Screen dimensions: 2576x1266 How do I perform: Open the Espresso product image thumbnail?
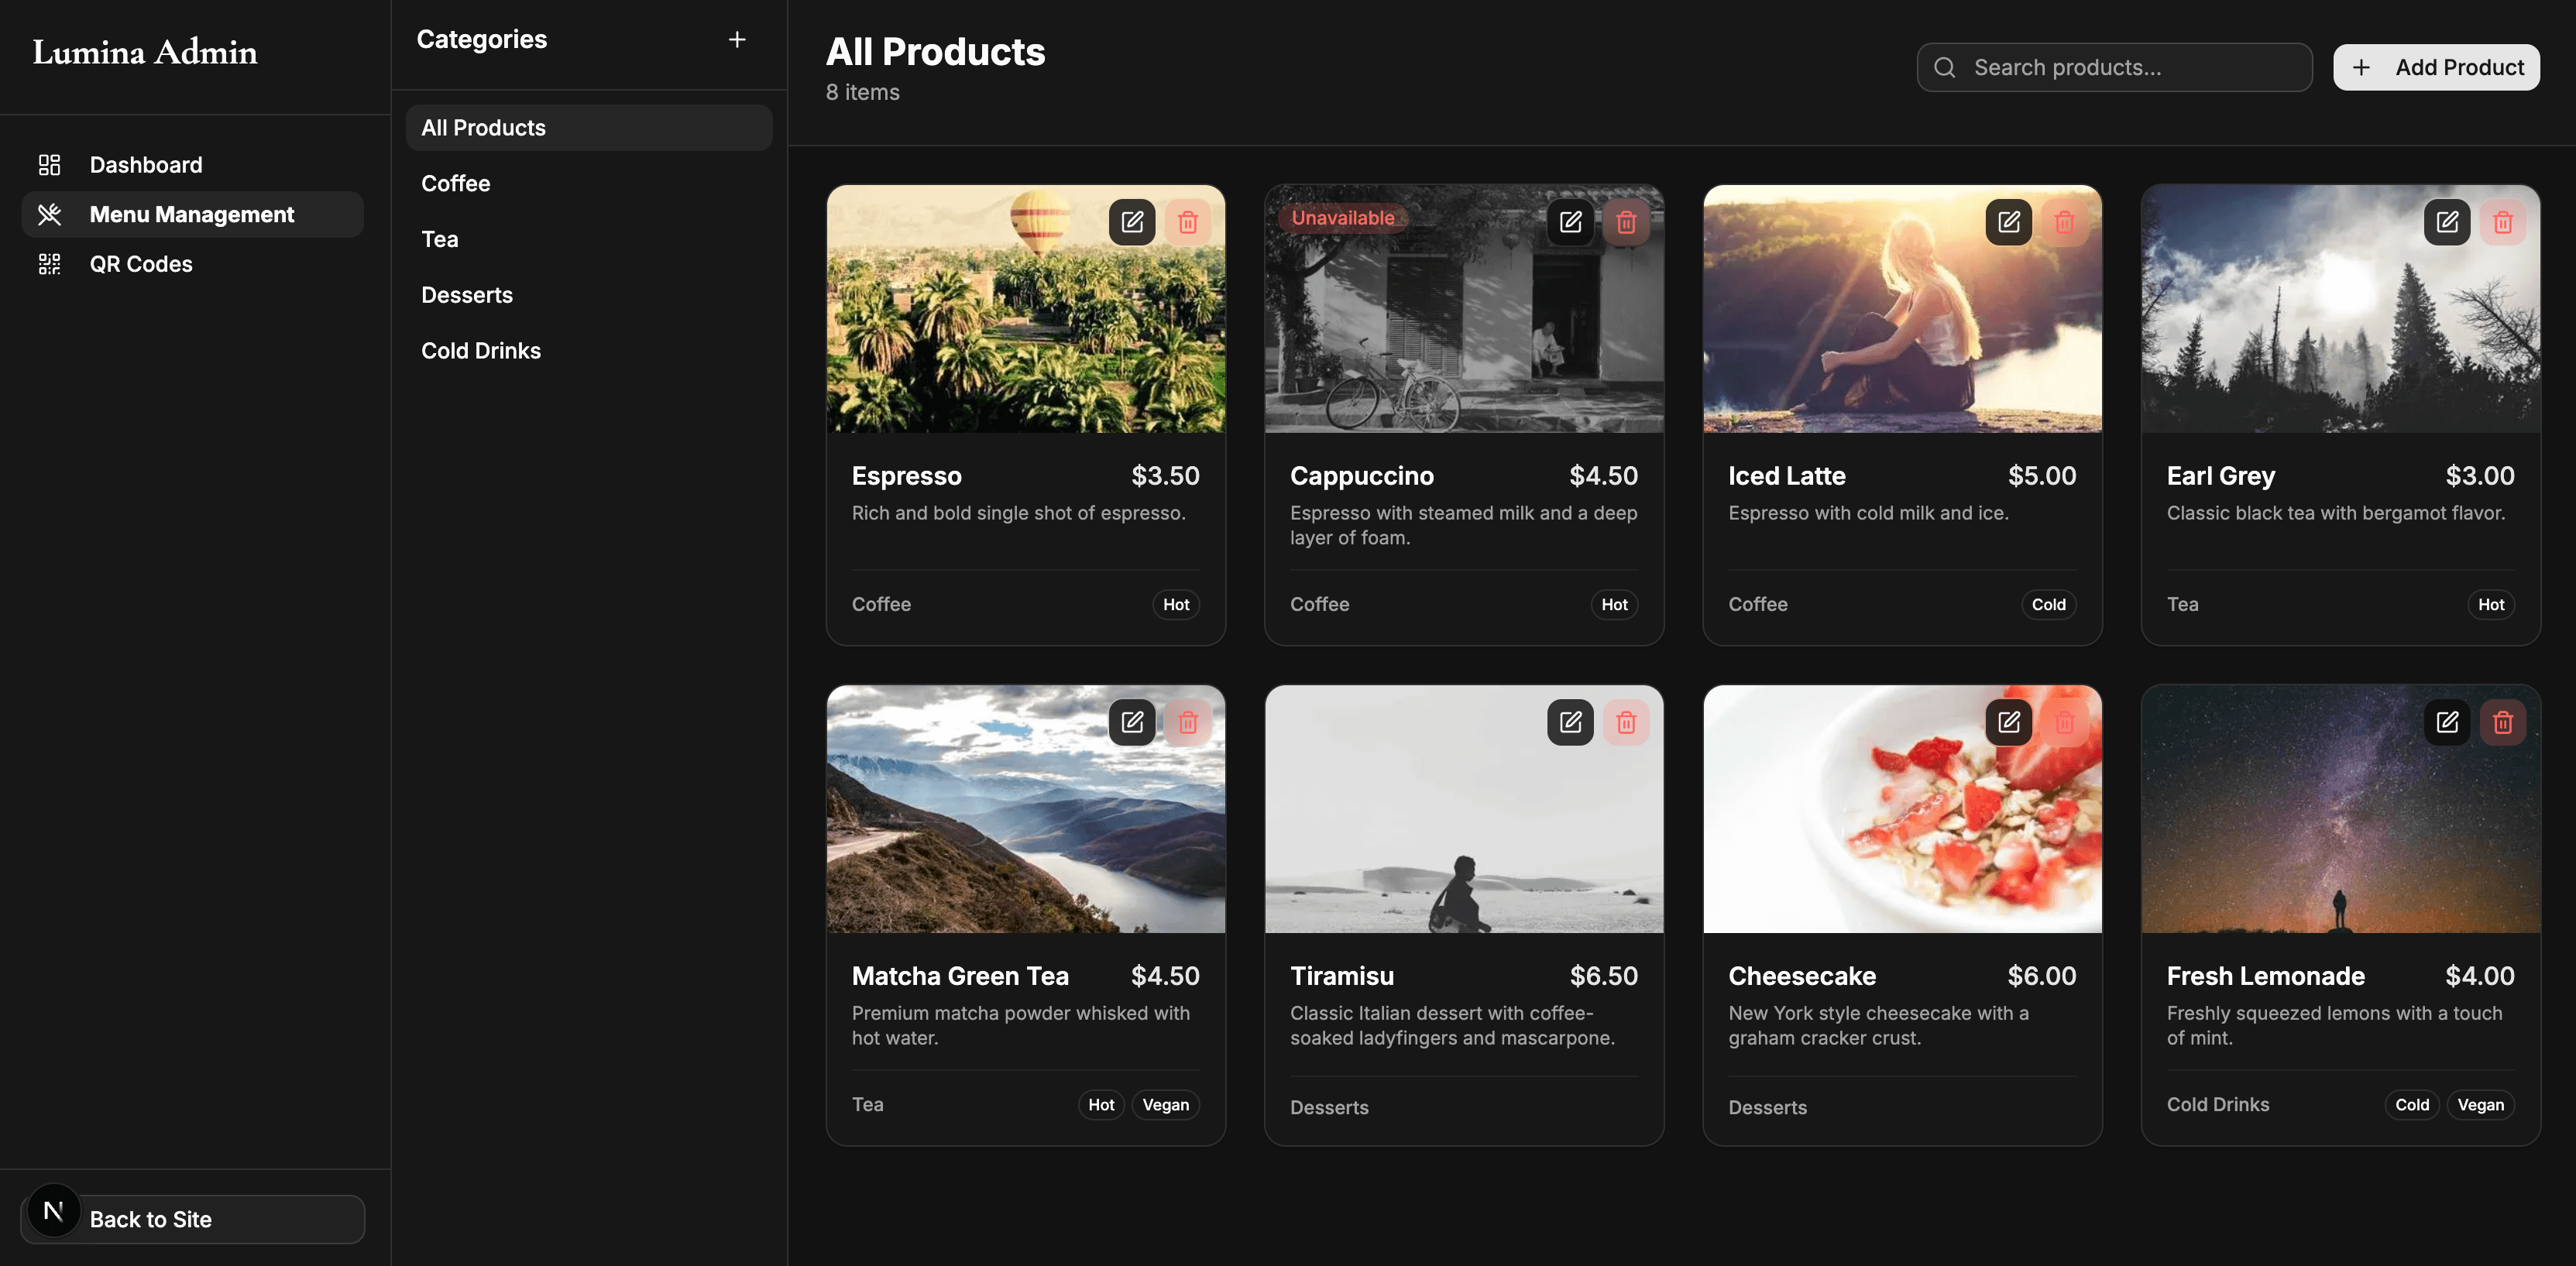(1025, 309)
